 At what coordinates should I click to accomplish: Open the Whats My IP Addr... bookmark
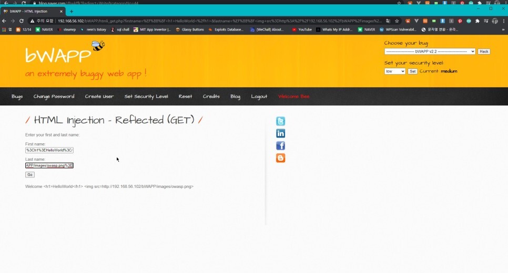point(334,29)
